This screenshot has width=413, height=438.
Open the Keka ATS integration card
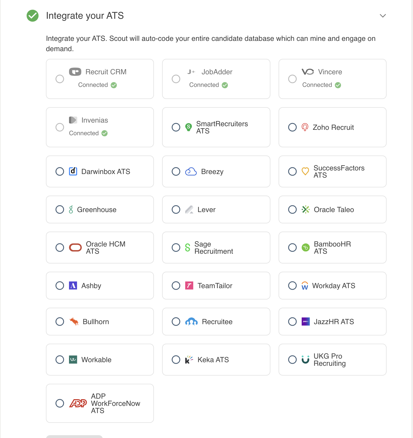point(216,360)
